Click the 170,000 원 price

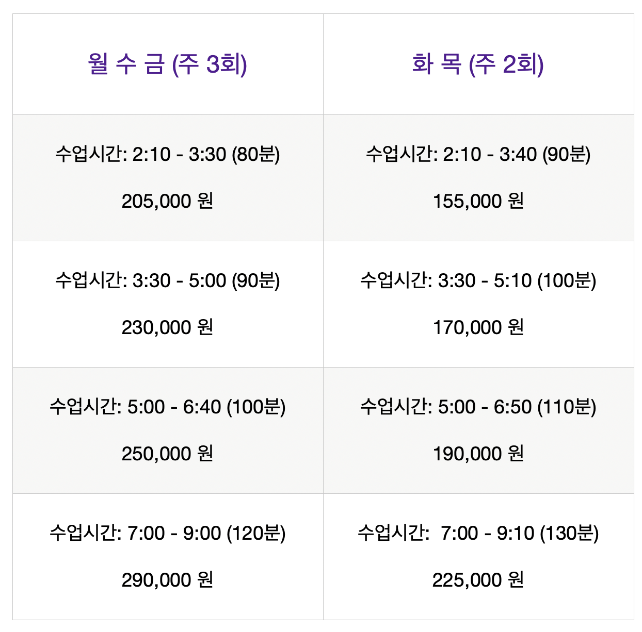pyautogui.click(x=478, y=327)
